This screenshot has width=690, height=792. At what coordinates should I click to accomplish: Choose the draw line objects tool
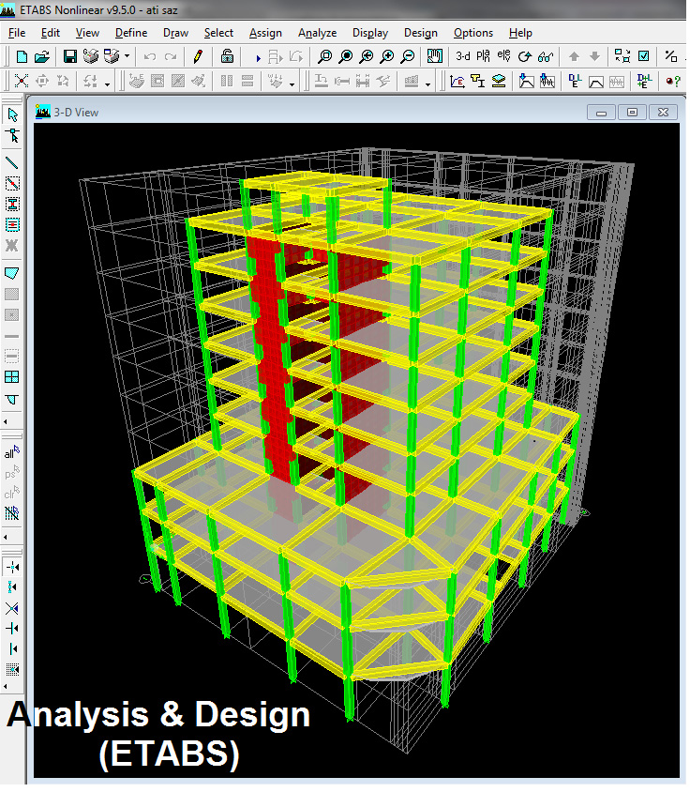[x=12, y=162]
